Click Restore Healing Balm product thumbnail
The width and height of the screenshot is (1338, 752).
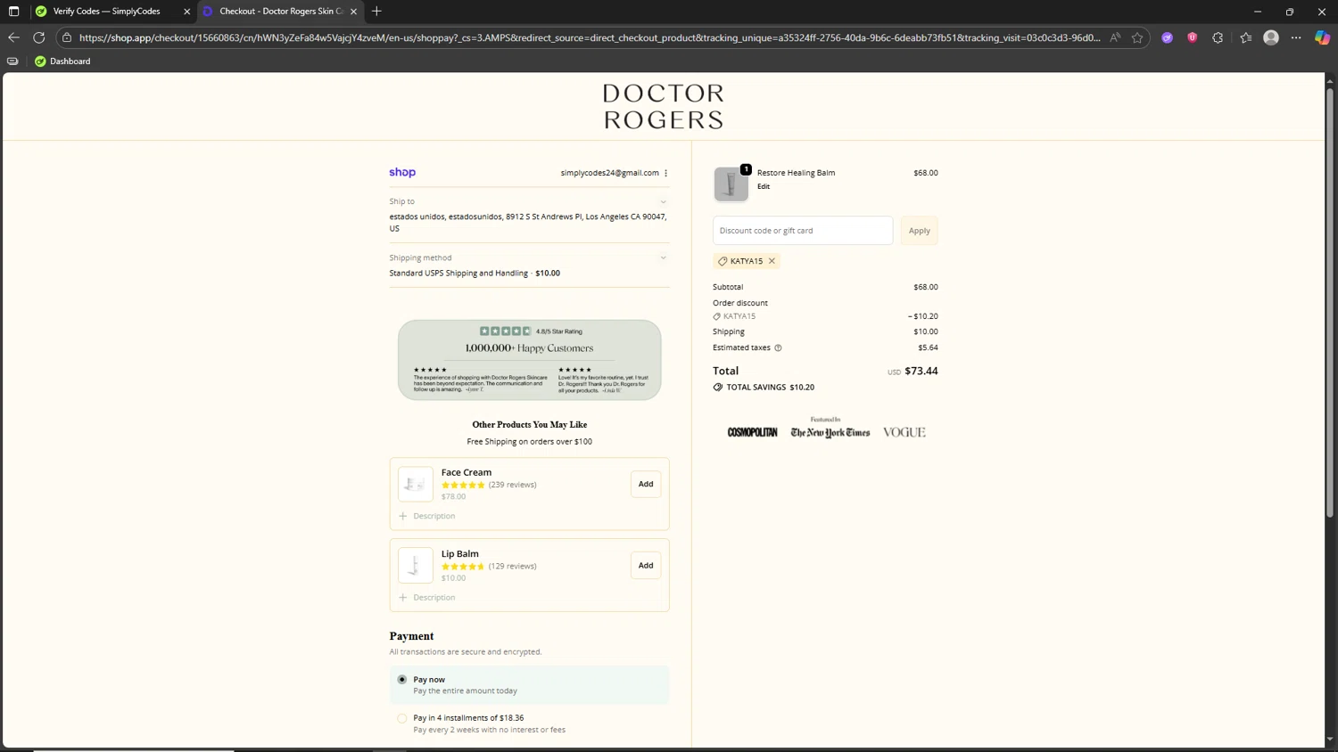tap(731, 184)
